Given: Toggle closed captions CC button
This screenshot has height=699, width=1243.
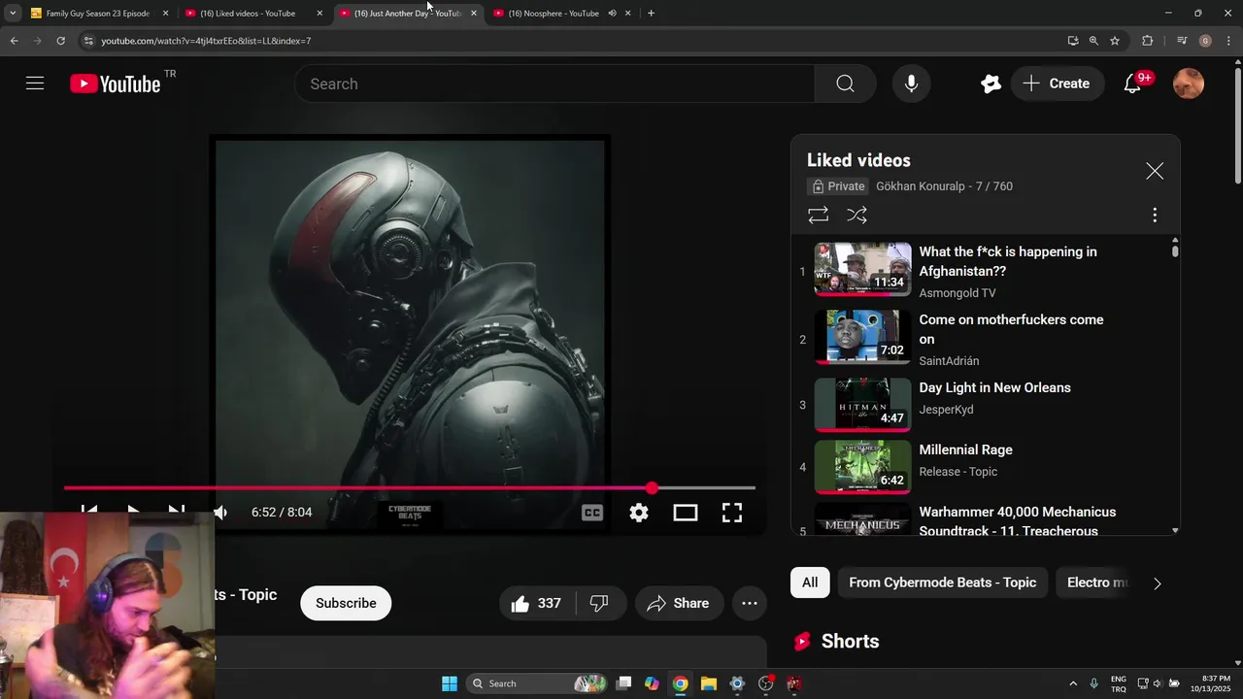Looking at the screenshot, I should (592, 513).
